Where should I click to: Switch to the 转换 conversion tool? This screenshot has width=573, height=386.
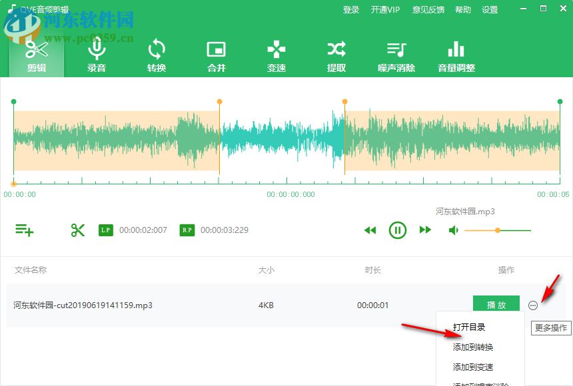coord(156,55)
